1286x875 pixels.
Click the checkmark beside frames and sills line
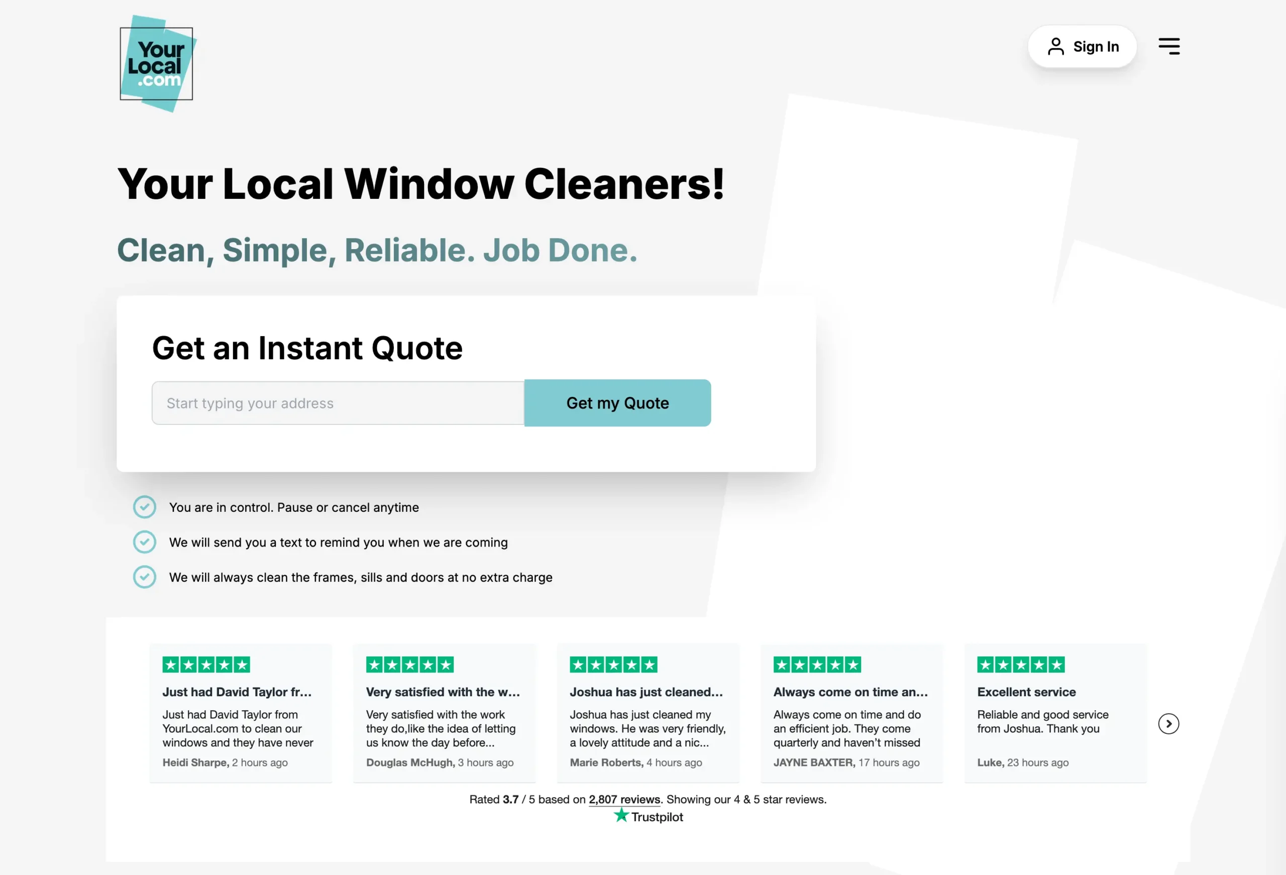pyautogui.click(x=145, y=577)
